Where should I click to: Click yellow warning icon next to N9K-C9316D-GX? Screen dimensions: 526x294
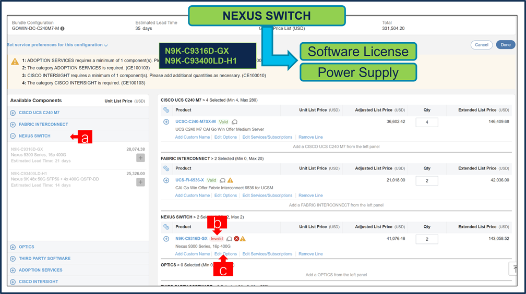(243, 239)
